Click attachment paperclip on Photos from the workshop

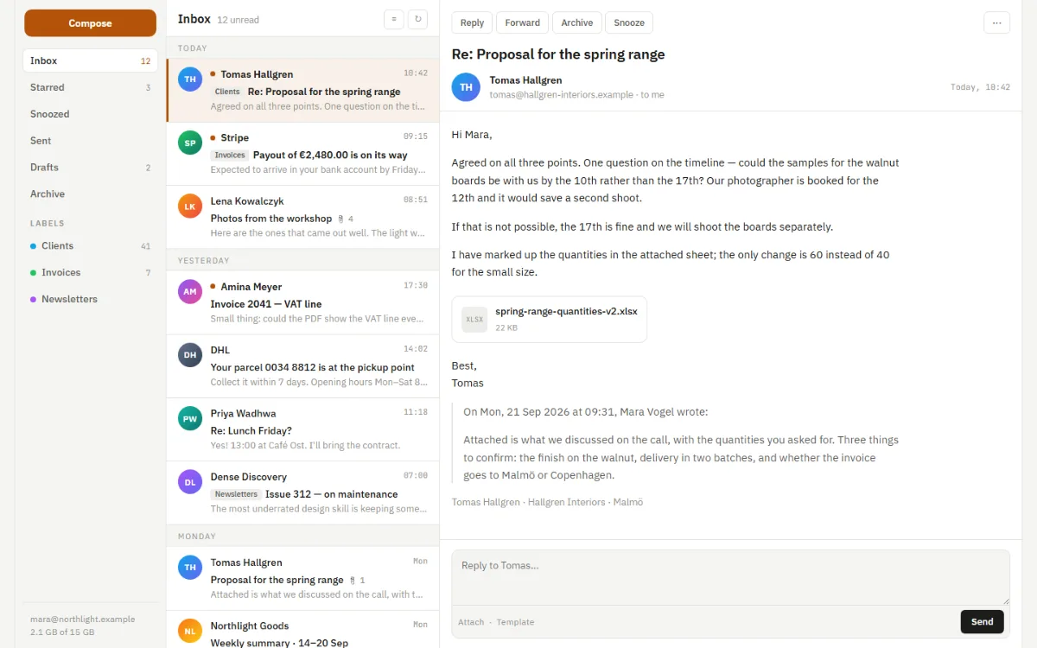click(341, 219)
